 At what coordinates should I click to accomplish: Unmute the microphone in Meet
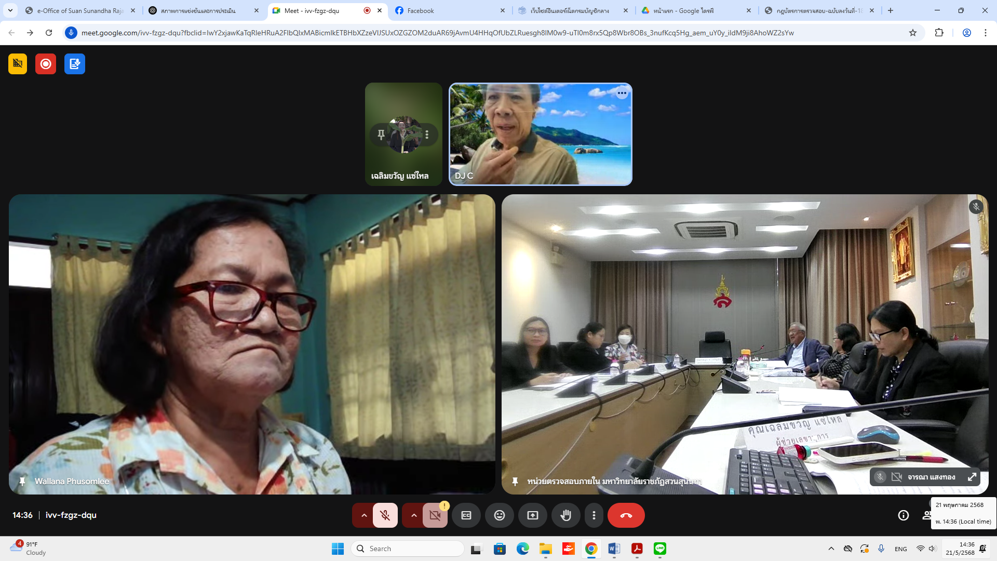(385, 515)
